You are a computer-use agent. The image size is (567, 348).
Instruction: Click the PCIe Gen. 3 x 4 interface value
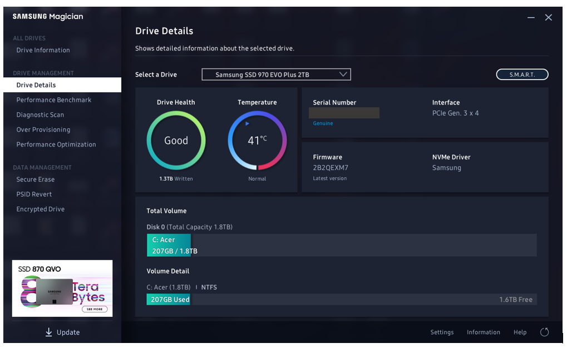pyautogui.click(x=455, y=113)
